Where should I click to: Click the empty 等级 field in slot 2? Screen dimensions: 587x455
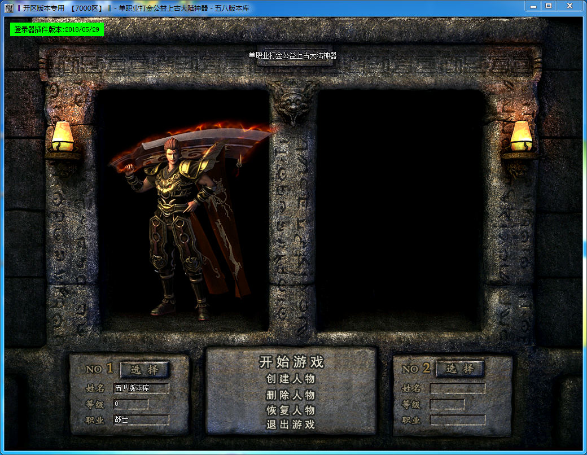pos(448,404)
